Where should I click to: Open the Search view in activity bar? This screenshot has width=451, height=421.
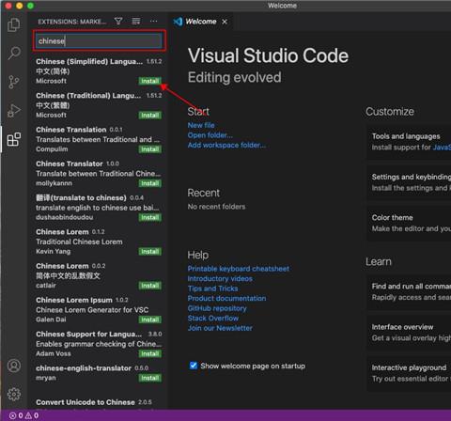pos(14,53)
